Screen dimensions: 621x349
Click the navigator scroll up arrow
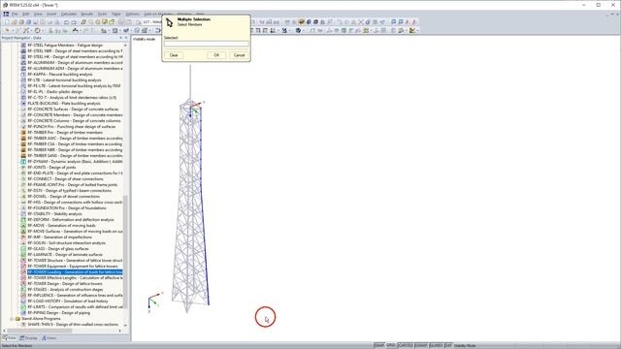tap(125, 46)
